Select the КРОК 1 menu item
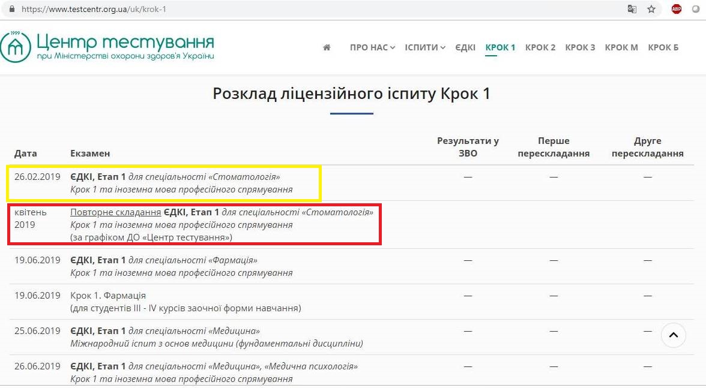Viewport: 706px width, 388px height. 500,47
